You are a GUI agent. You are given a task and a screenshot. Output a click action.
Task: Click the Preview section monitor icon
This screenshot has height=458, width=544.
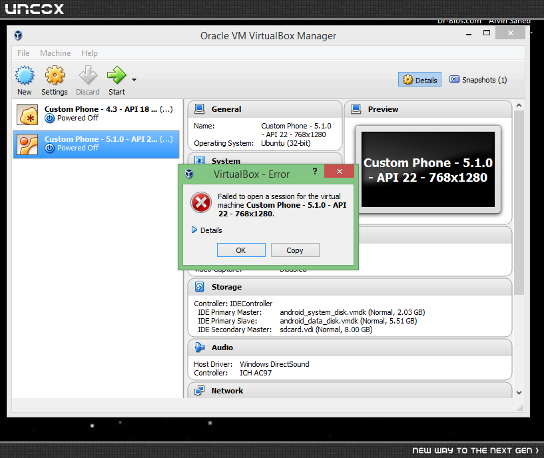click(356, 109)
